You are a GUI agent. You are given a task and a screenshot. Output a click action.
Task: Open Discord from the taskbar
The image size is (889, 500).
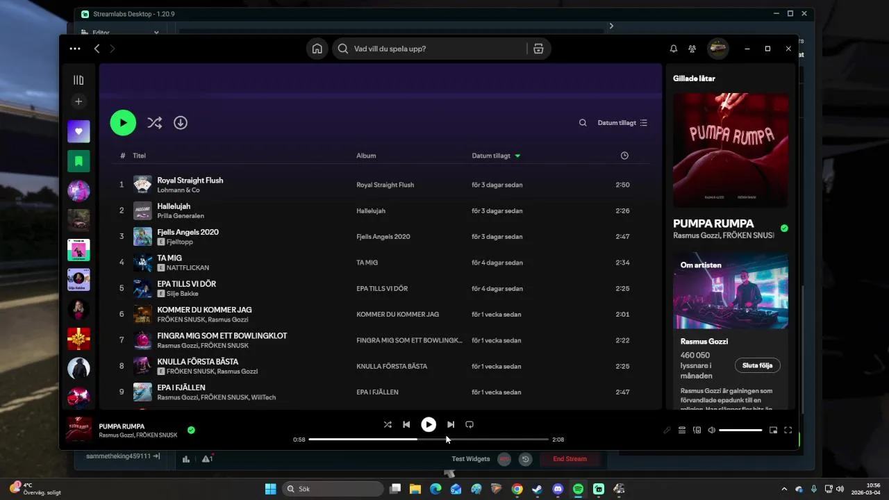click(558, 489)
